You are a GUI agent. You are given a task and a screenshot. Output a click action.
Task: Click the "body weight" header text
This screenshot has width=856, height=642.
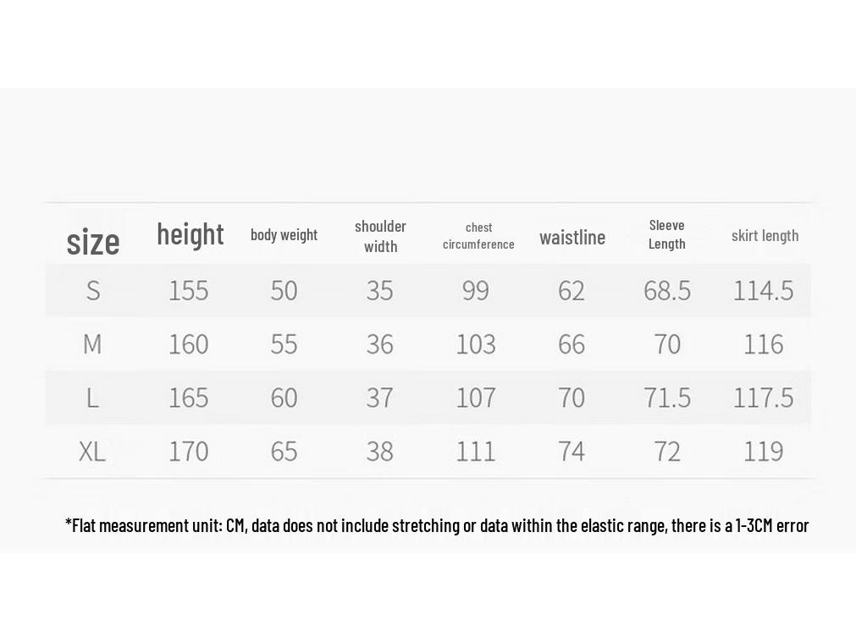click(284, 235)
